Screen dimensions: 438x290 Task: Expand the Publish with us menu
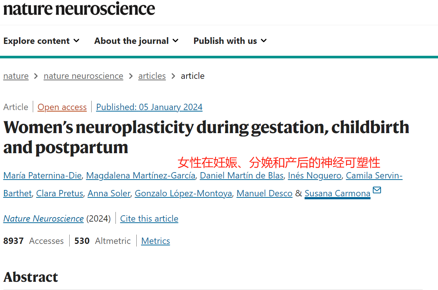(230, 41)
